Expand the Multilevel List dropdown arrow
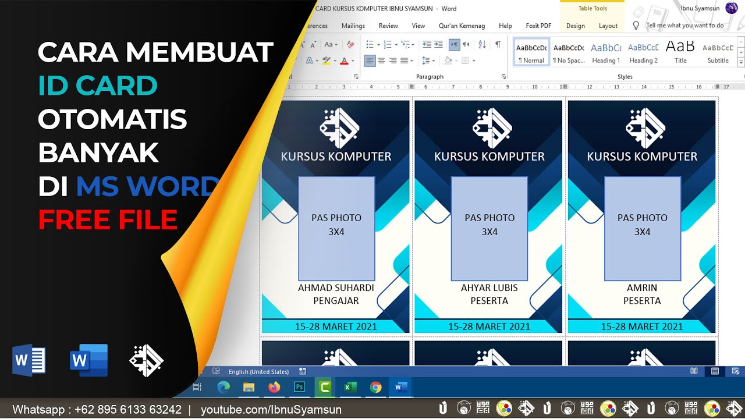The width and height of the screenshot is (745, 419). click(414, 44)
